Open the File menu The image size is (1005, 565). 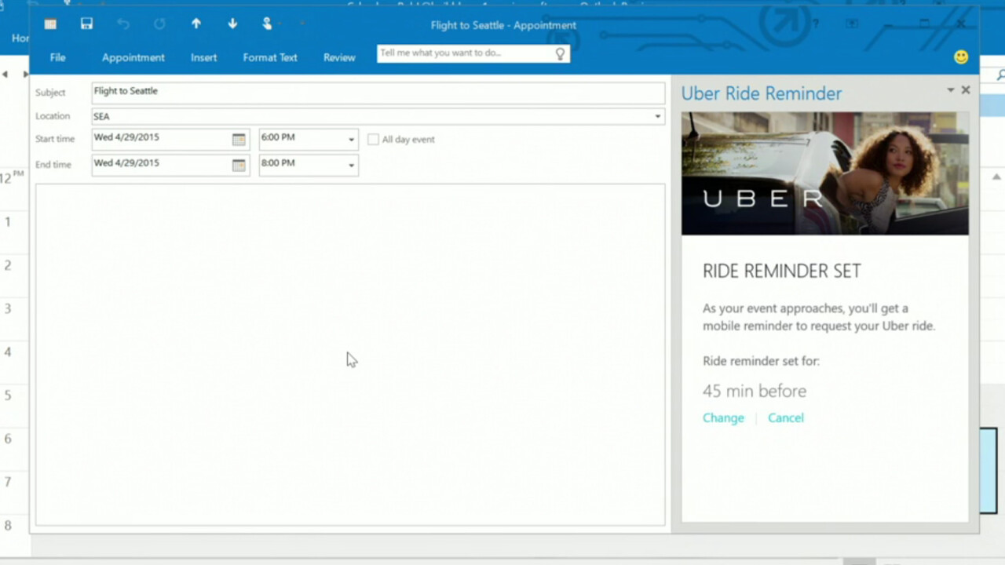pos(57,57)
